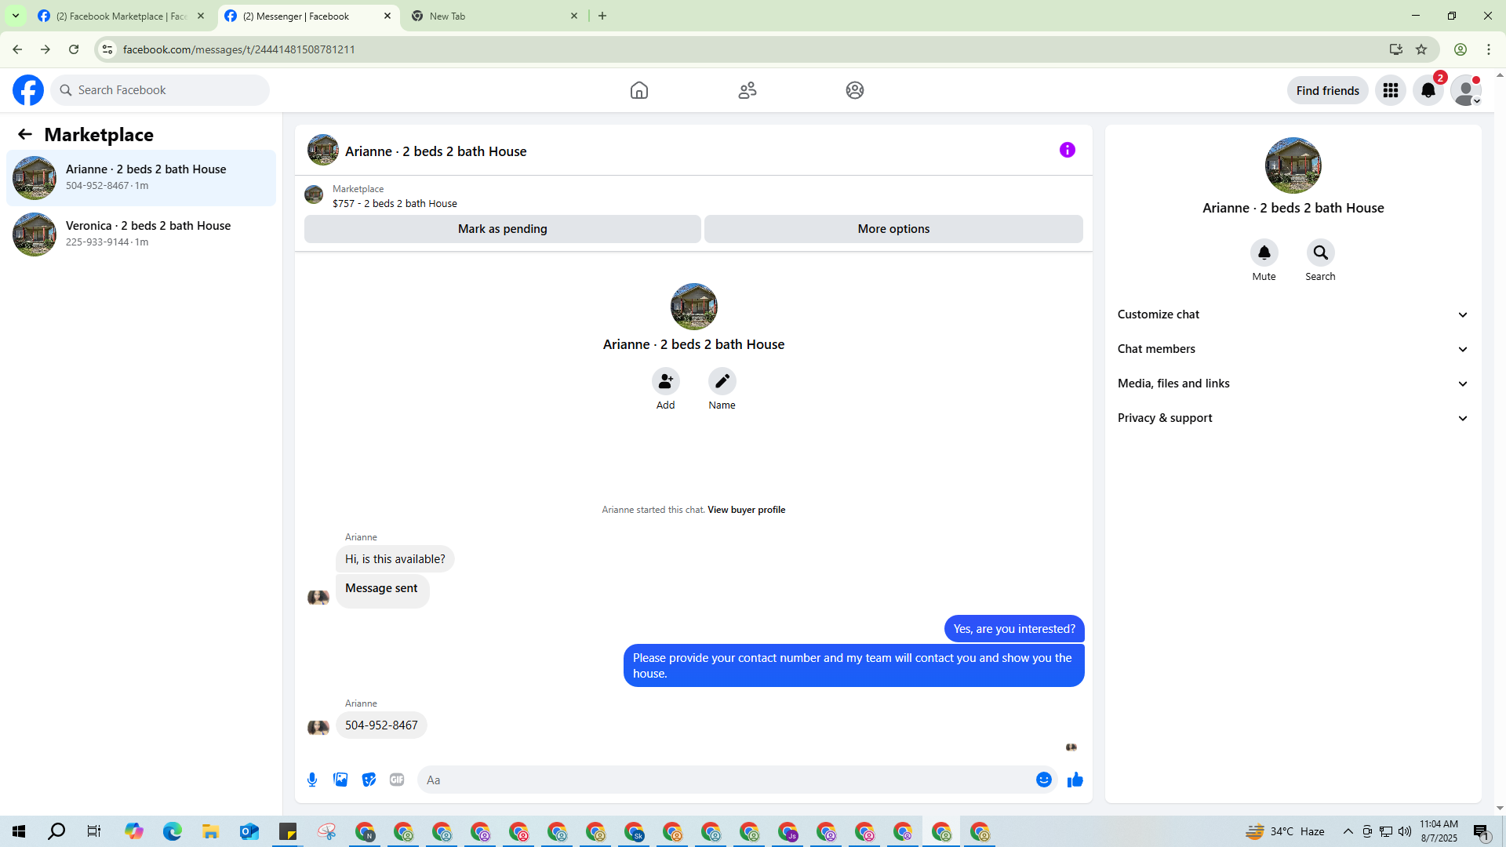Click Find friends button
This screenshot has width=1506, height=847.
coord(1328,90)
